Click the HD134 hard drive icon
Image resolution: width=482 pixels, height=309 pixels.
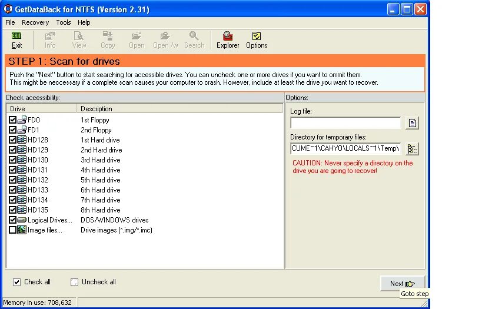(22, 200)
